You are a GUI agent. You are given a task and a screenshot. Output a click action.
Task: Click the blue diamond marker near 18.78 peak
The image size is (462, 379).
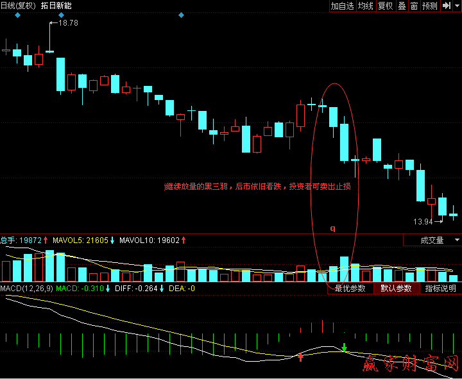(x=61, y=15)
